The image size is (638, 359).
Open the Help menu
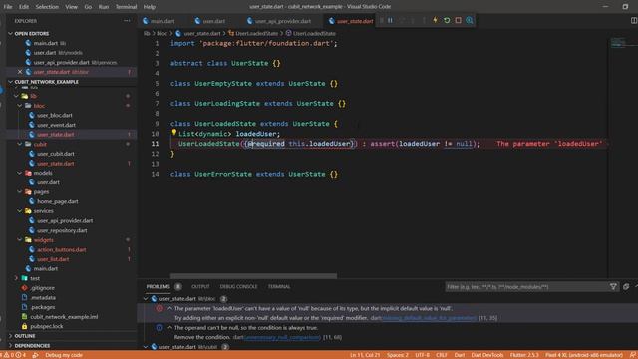[x=150, y=7]
